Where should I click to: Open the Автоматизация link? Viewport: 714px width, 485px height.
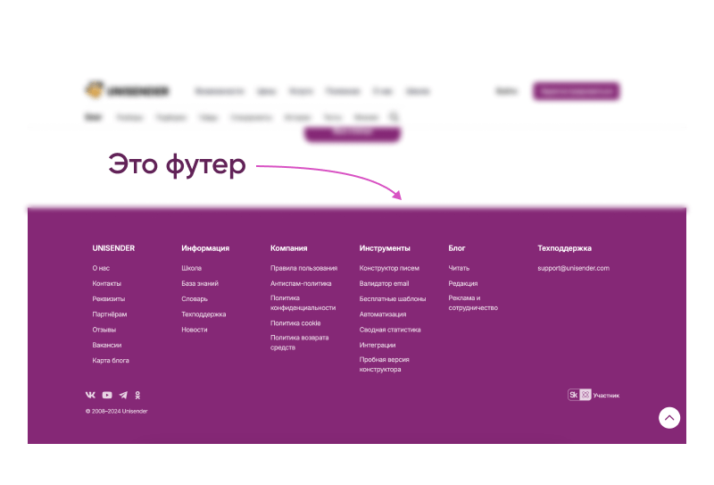[x=383, y=314]
